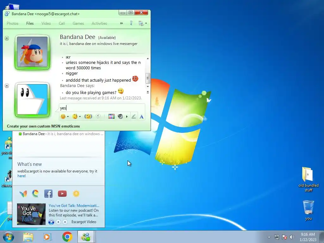This screenshot has height=243, width=324.
Task: Open the background color grid icon
Action: [111, 116]
